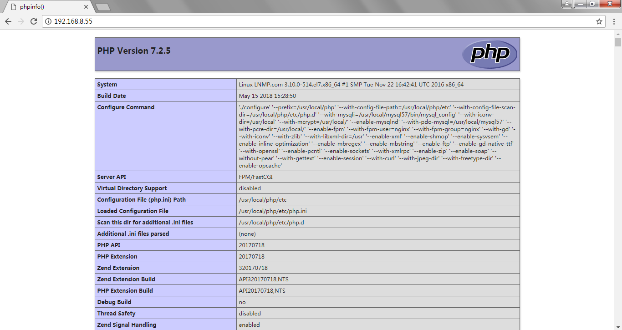The height and width of the screenshot is (330, 622).
Task: Click the API20170718,NTS value
Action: coord(262,291)
